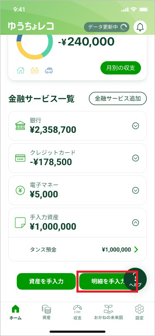Tap the 金融サービス追加 button

118,98
